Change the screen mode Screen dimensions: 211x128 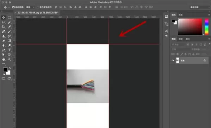[9, 79]
